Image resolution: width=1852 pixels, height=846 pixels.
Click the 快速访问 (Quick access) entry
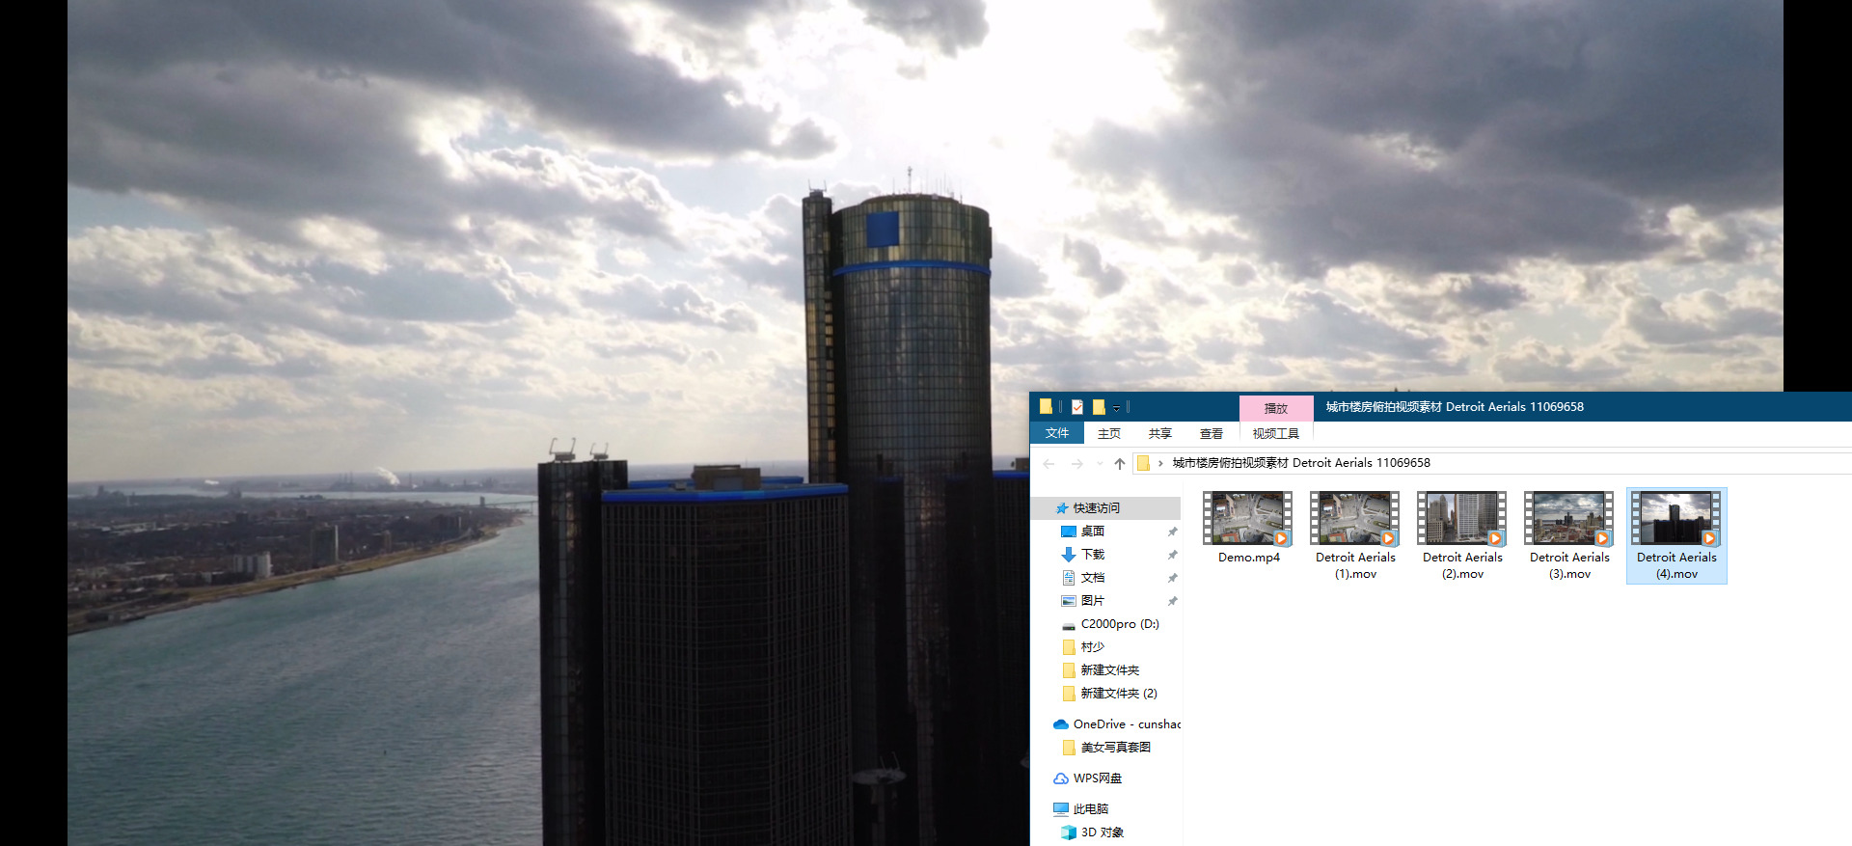(1096, 508)
